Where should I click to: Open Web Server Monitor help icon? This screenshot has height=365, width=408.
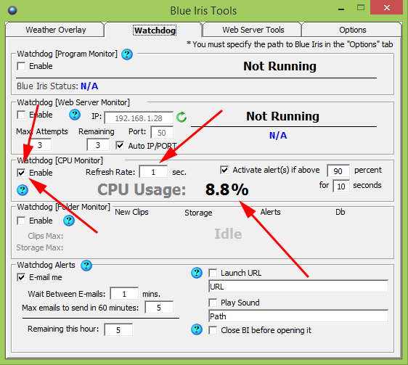[75, 115]
